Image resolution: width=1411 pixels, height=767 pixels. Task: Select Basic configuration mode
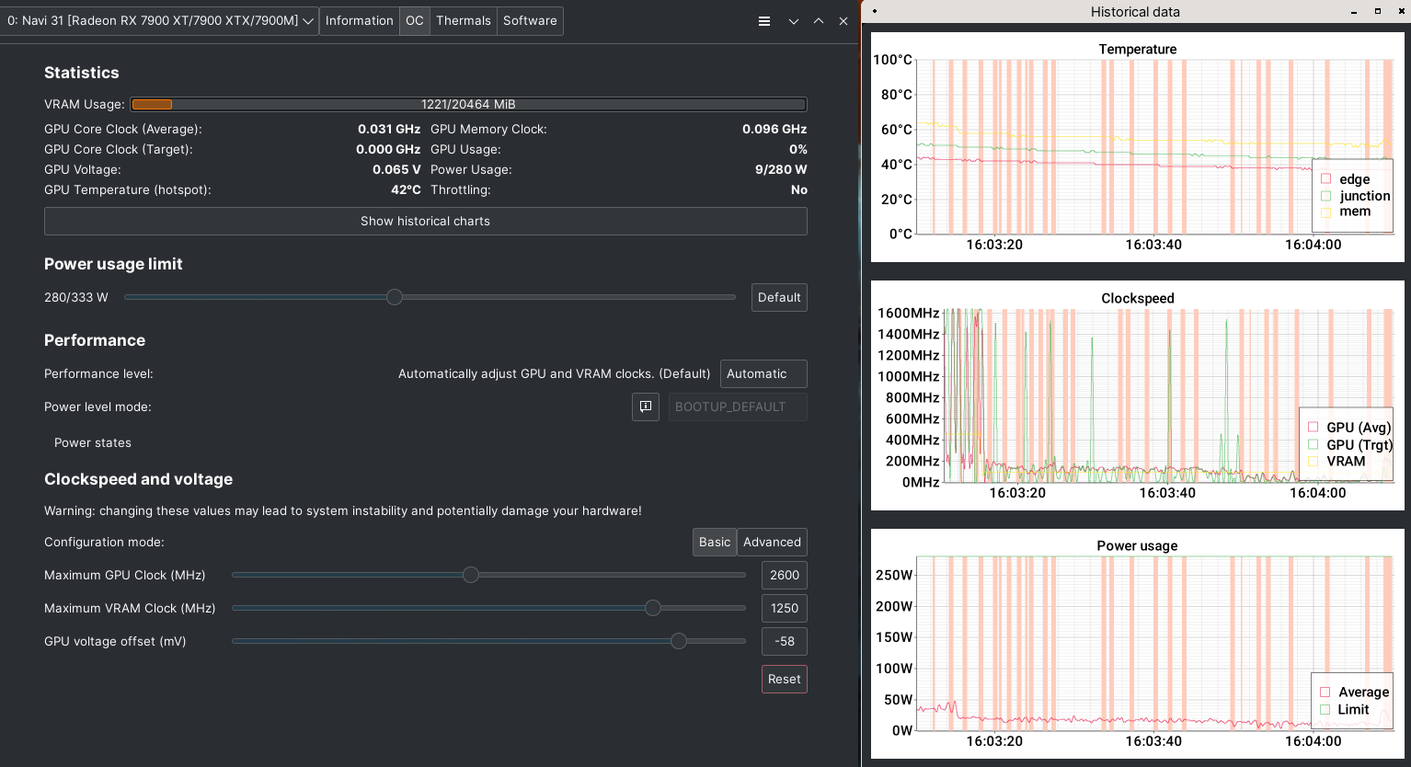(715, 542)
